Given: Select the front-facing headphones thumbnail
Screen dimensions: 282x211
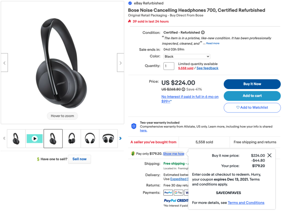Looking at the screenshot, I should 90,139.
